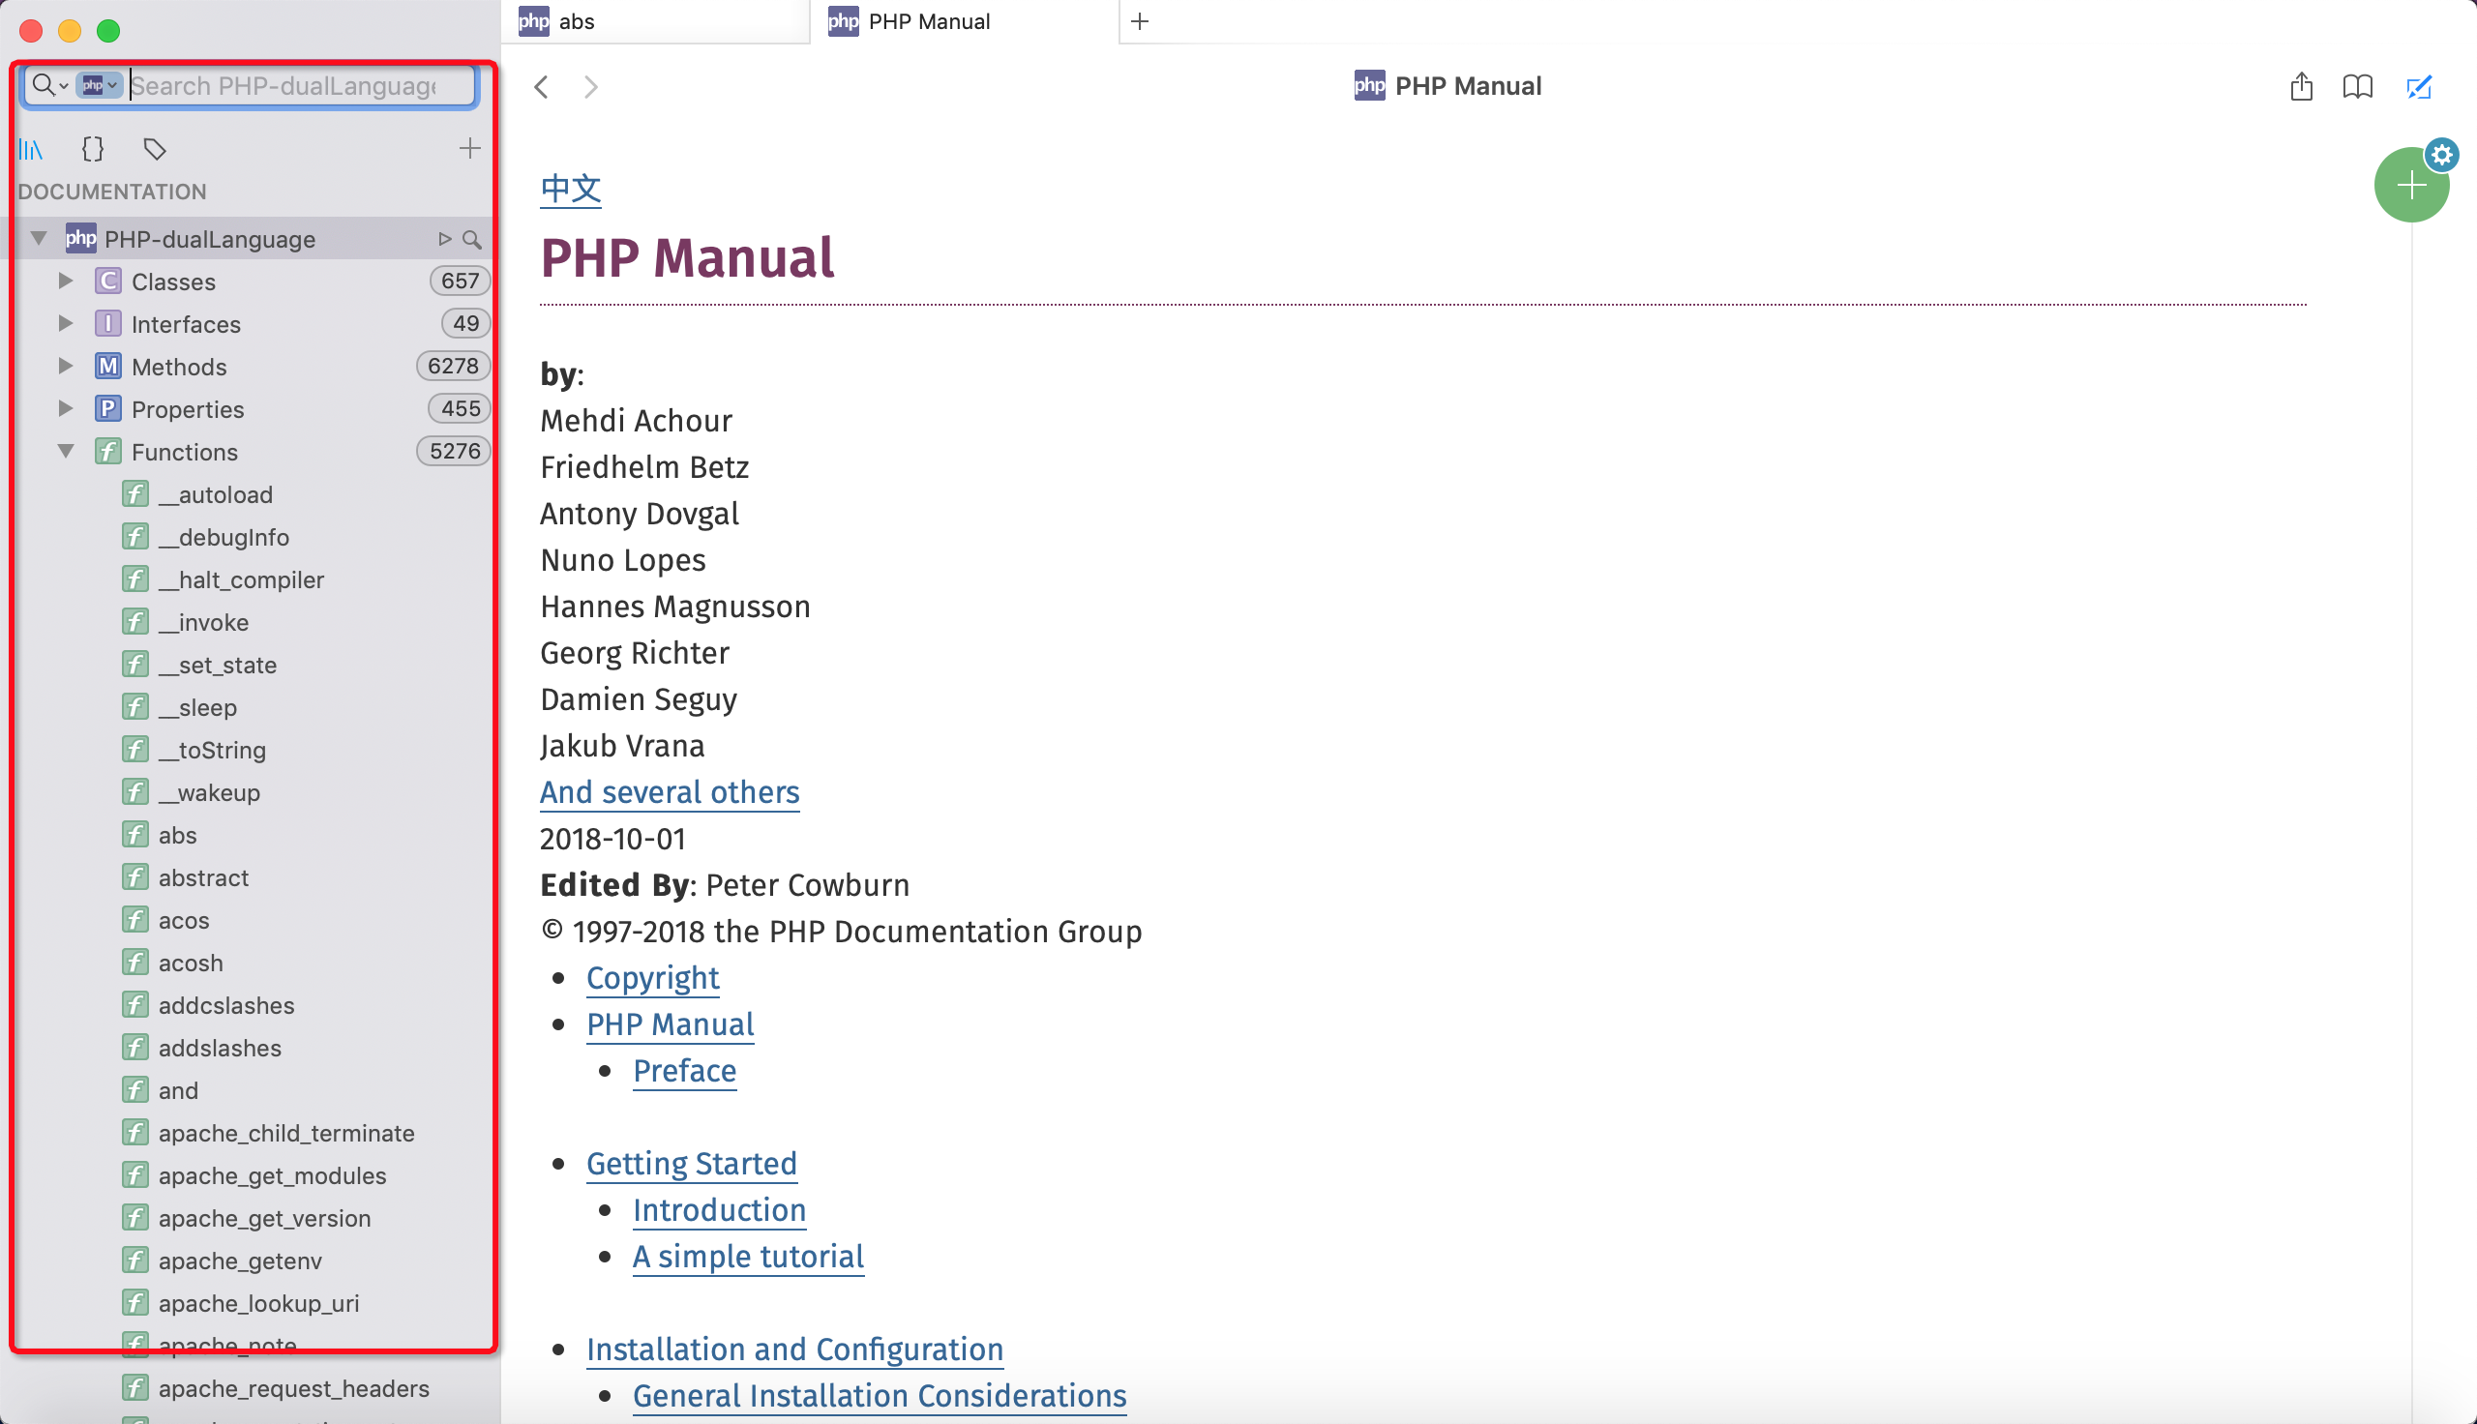The height and width of the screenshot is (1424, 2477).
Task: Expand the Classes tree group
Action: [66, 281]
